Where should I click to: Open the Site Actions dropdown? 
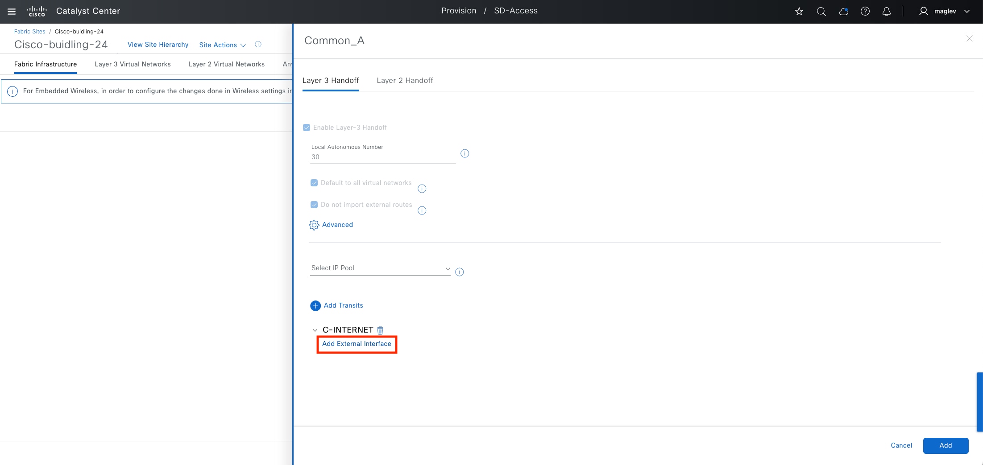click(222, 45)
